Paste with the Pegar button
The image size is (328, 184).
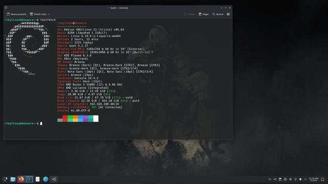tap(203, 14)
